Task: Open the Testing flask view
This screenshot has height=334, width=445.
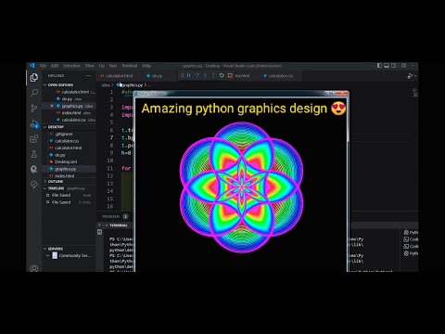Action: point(34,154)
